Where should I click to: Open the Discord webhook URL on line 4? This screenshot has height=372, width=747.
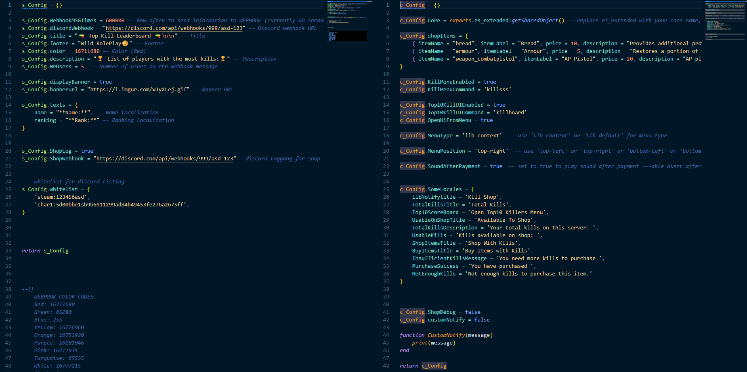(174, 28)
